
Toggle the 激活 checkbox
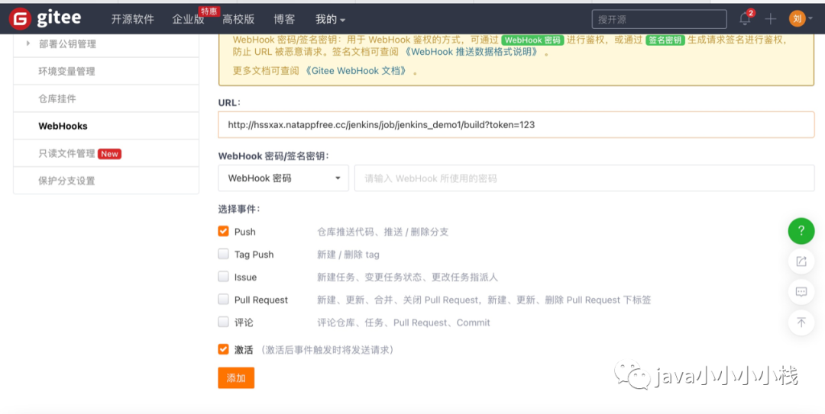point(224,349)
